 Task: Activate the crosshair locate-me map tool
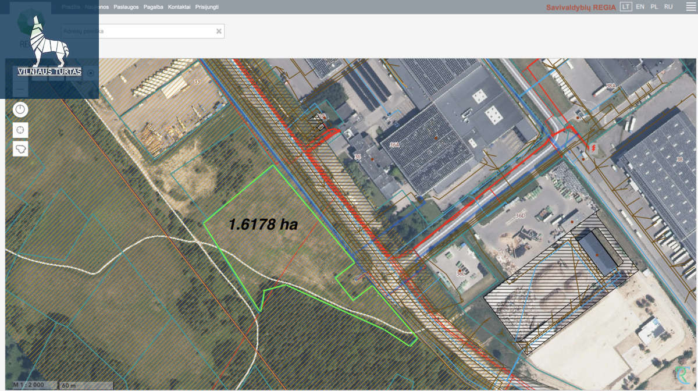(x=20, y=130)
